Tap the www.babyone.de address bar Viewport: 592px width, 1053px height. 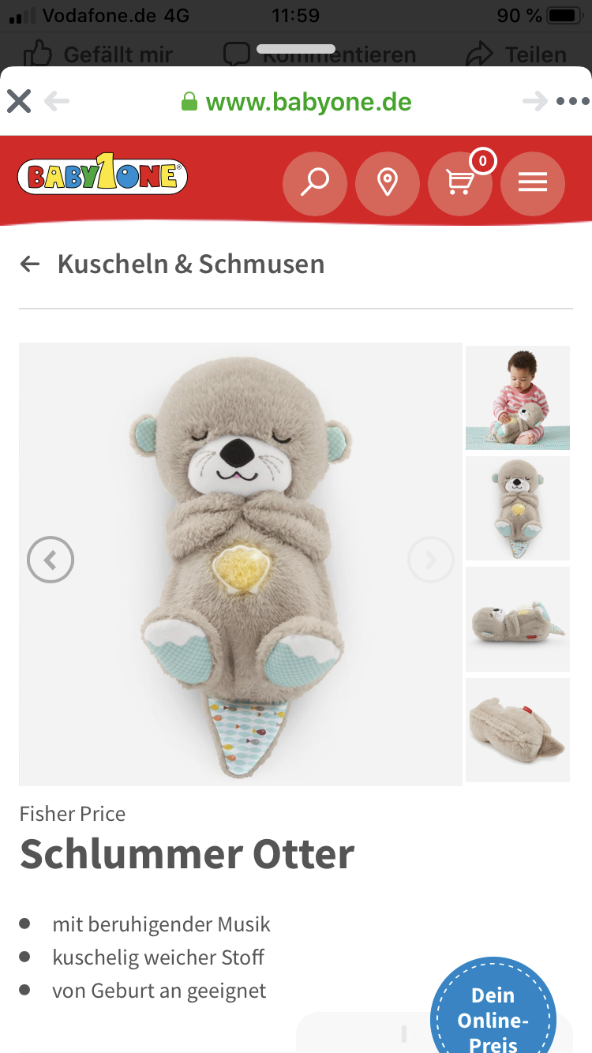coord(296,102)
